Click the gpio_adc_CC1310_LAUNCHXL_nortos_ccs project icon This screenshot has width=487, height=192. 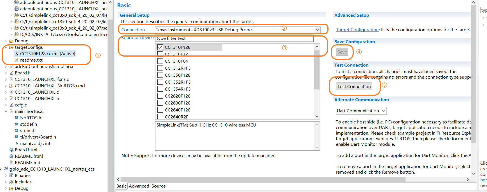tap(6, 169)
